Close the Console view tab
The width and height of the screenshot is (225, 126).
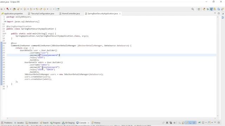point(88,123)
